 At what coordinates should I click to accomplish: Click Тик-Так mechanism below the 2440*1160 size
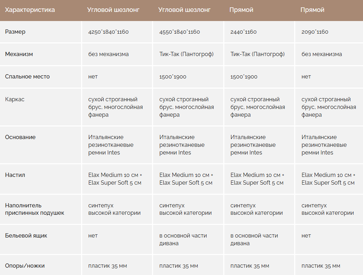coord(257,54)
